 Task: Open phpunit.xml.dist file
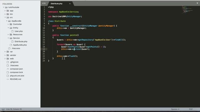pyautogui.click(x=17, y=76)
